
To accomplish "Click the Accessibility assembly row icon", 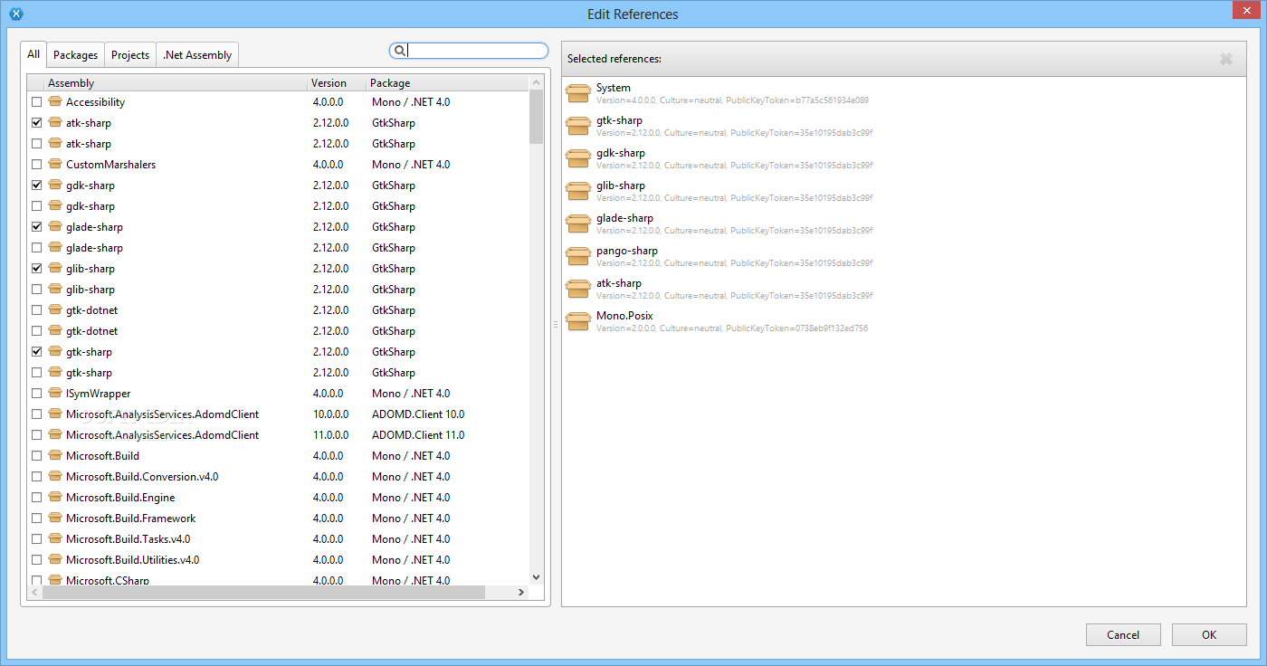I will click(x=54, y=102).
